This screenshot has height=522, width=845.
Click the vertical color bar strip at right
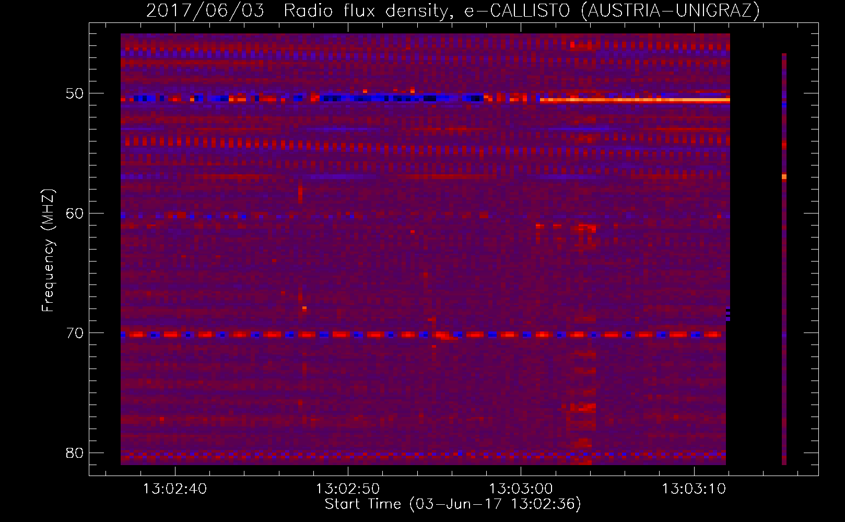point(784,259)
